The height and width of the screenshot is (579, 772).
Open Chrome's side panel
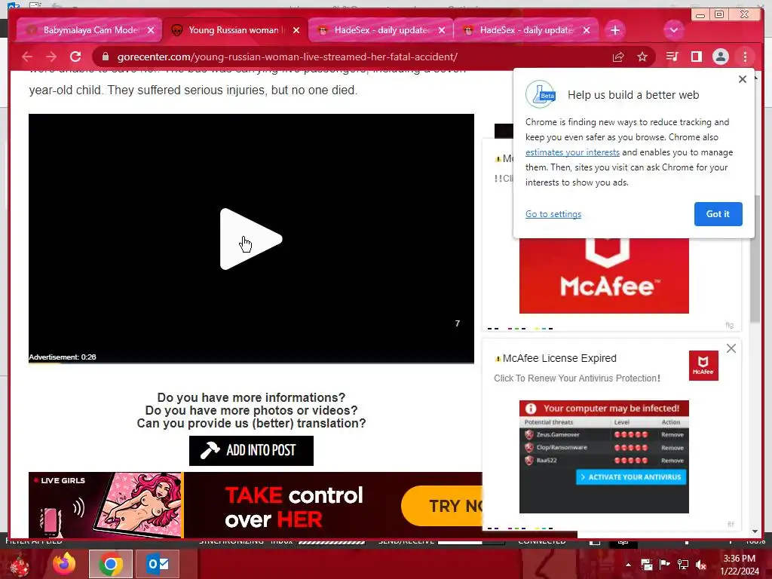(x=696, y=57)
